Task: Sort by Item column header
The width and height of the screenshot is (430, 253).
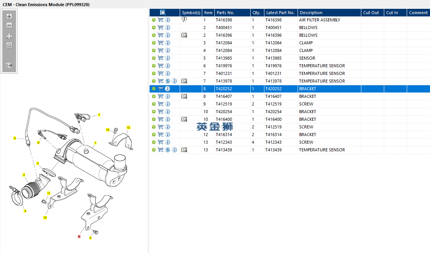Action: pyautogui.click(x=208, y=13)
